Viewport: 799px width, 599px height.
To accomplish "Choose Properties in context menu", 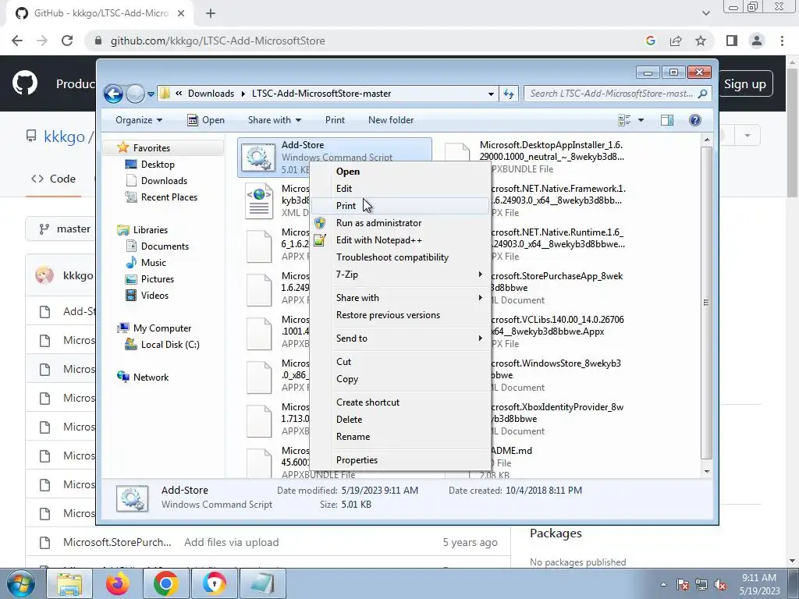I will [399, 460].
